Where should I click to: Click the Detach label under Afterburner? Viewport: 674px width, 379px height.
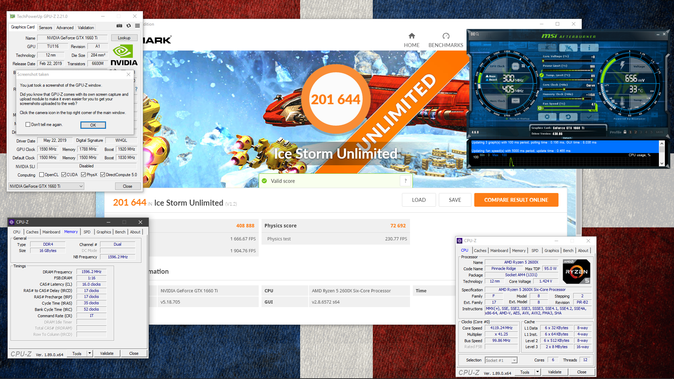(567, 138)
